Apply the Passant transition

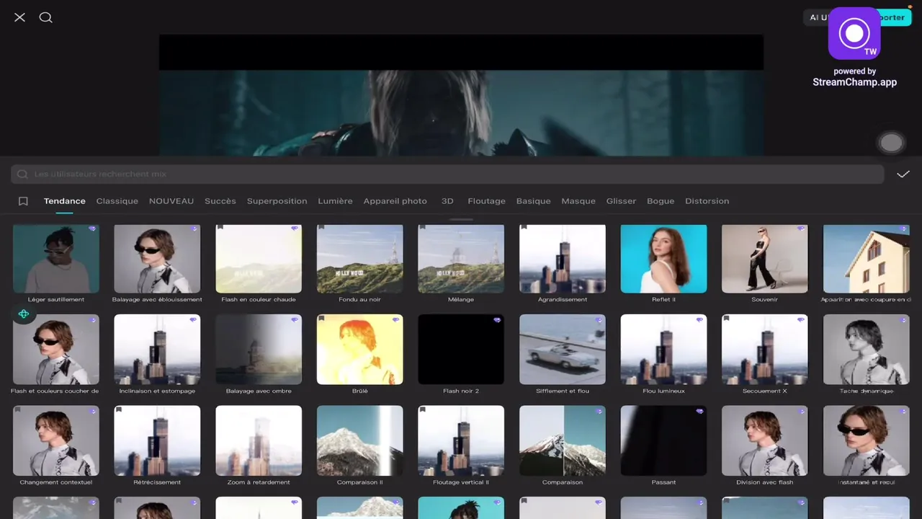point(663,440)
